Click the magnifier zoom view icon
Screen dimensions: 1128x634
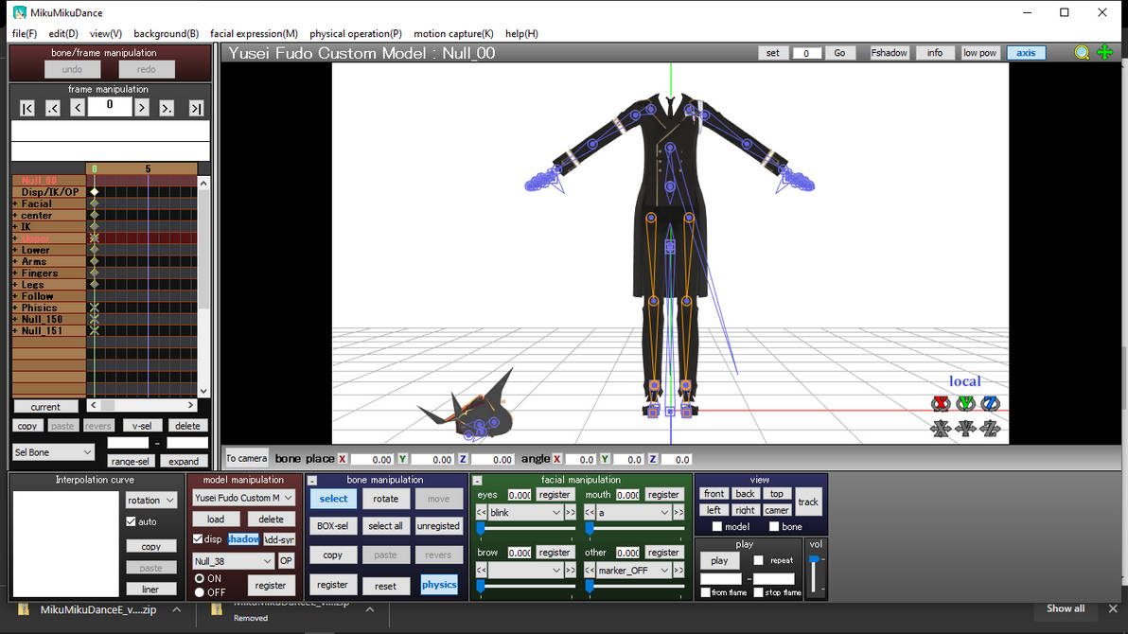pos(1082,53)
